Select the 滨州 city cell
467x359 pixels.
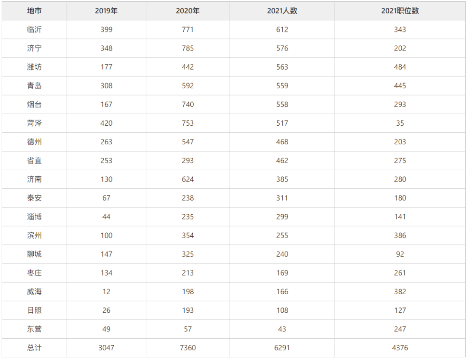34,235
